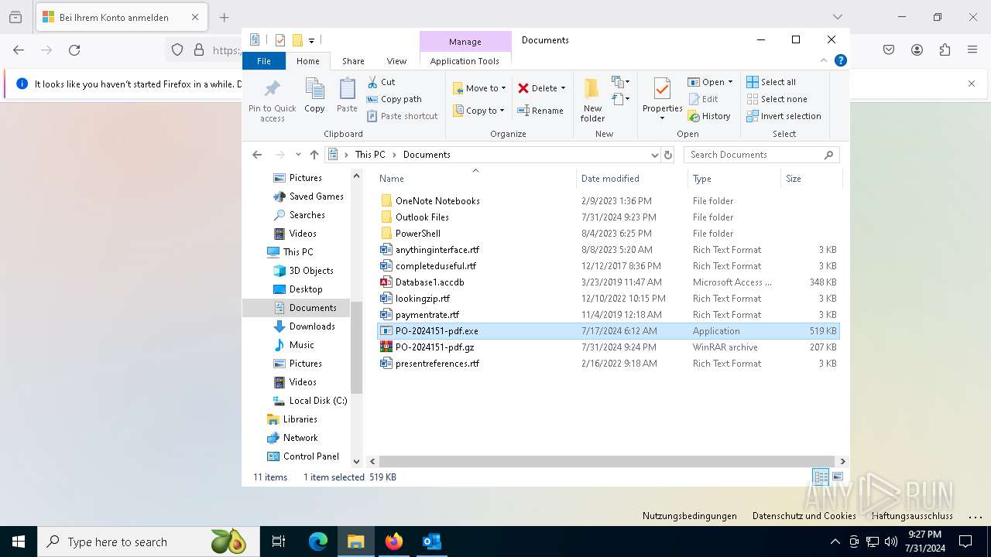The height and width of the screenshot is (557, 991).
Task: Click Select none in ribbon
Action: pyautogui.click(x=777, y=99)
